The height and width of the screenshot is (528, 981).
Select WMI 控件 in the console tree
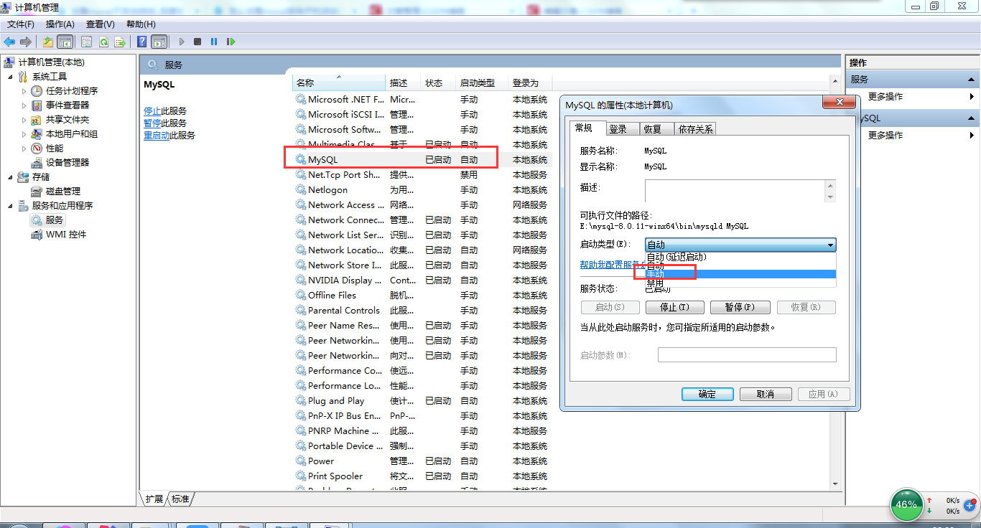(66, 235)
